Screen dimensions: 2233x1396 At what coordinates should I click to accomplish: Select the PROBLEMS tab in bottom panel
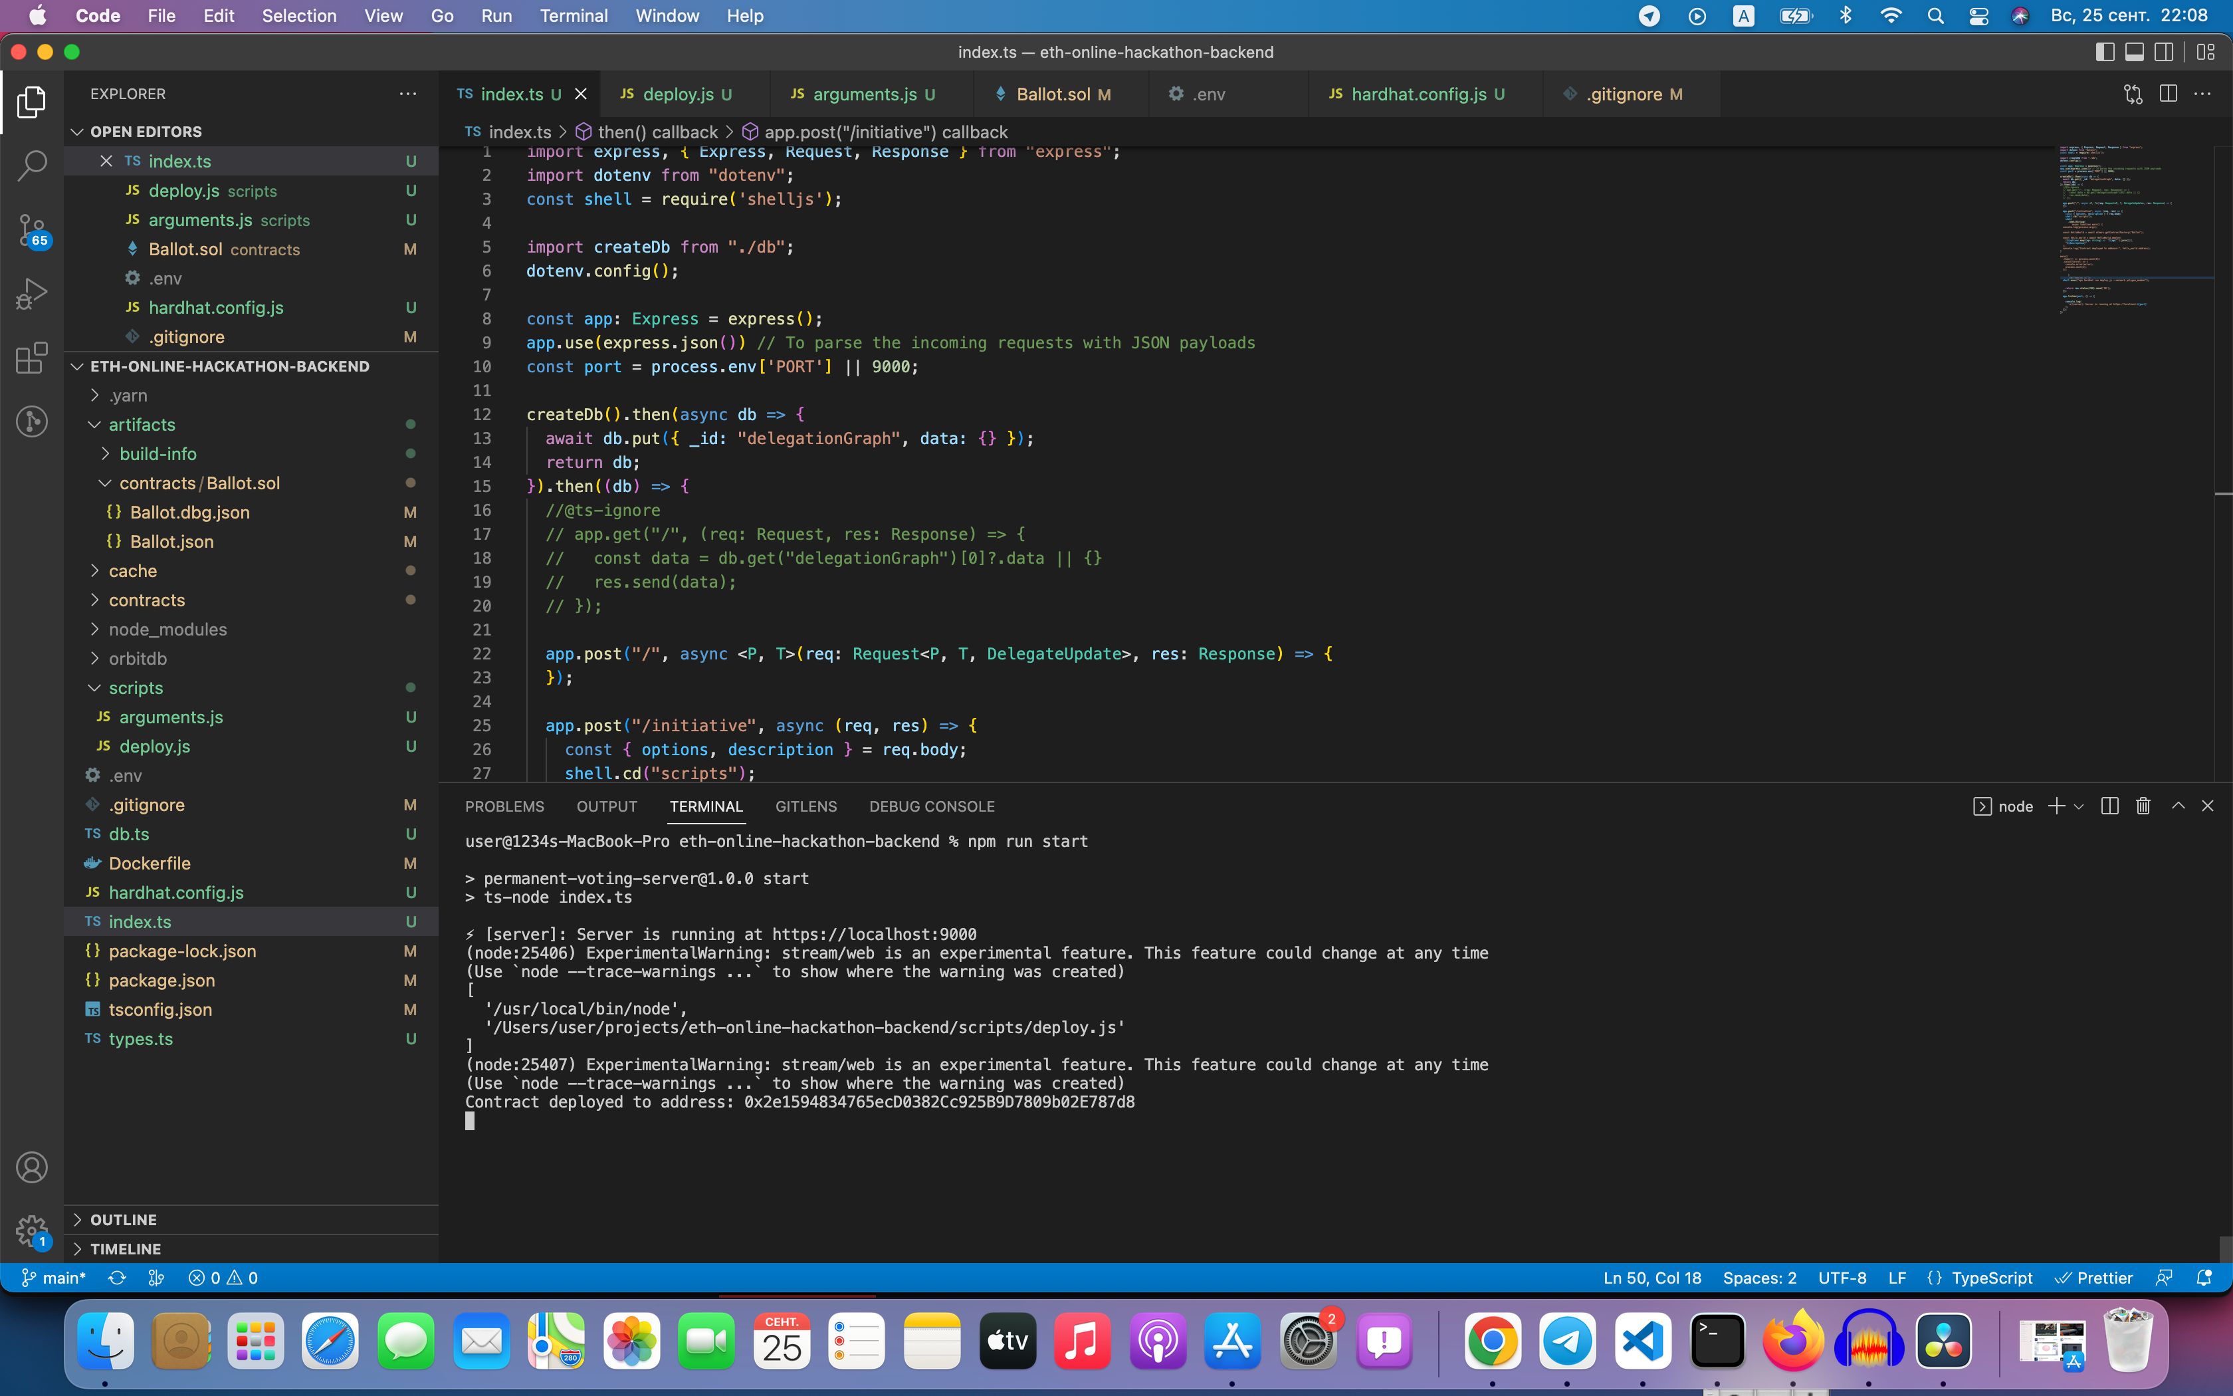click(503, 806)
